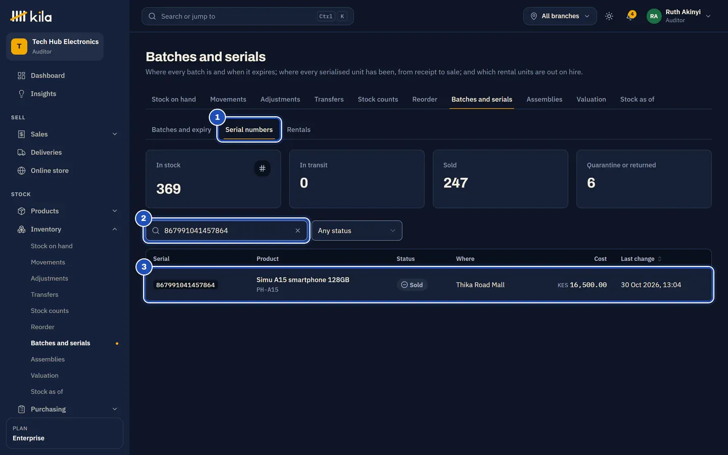Click the serial number search field

[227, 231]
